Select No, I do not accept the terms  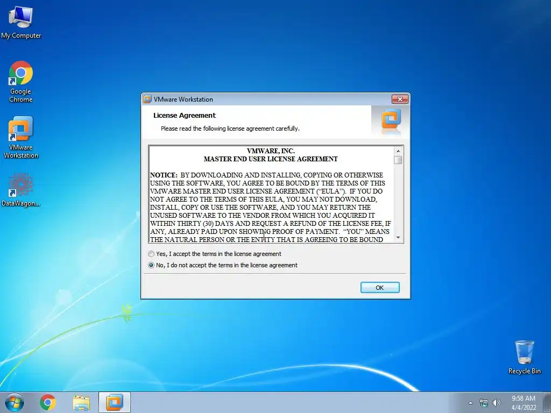coord(223,265)
